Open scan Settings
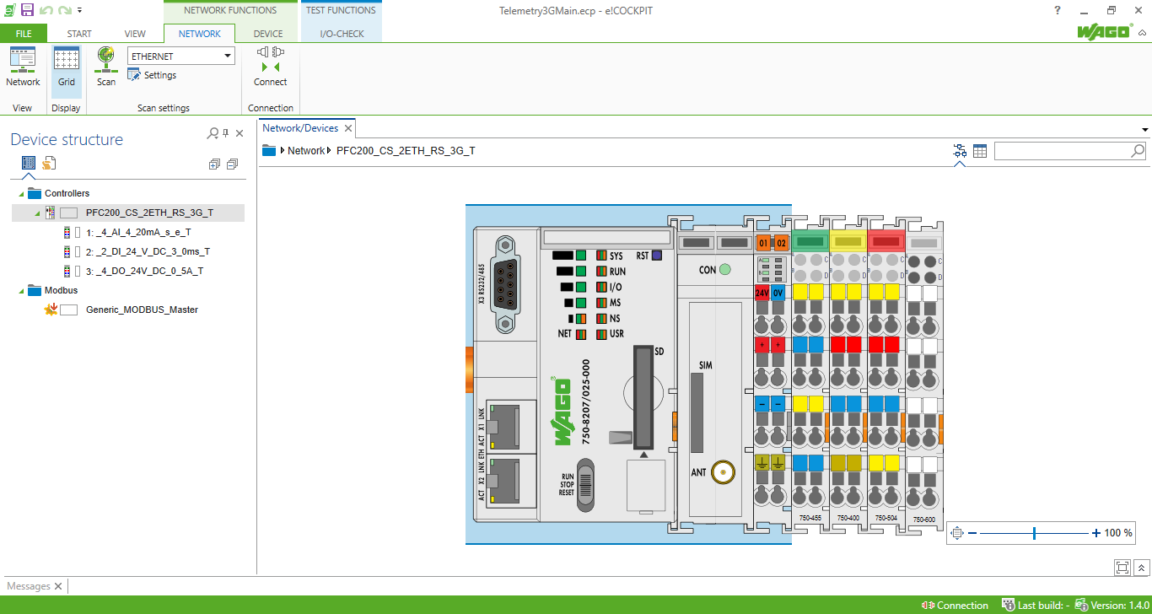This screenshot has width=1152, height=614. [152, 75]
